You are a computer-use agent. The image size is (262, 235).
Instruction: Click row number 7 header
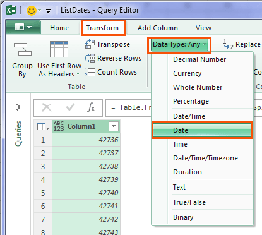click(x=43, y=219)
